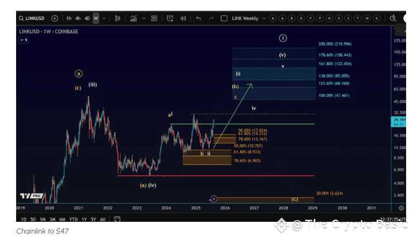Open quick search lightning magnifier icon
This screenshot has height=239, width=412.
[393, 18]
